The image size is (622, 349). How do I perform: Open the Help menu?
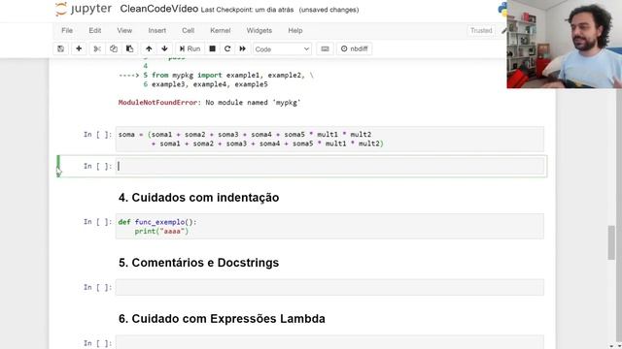(x=295, y=30)
